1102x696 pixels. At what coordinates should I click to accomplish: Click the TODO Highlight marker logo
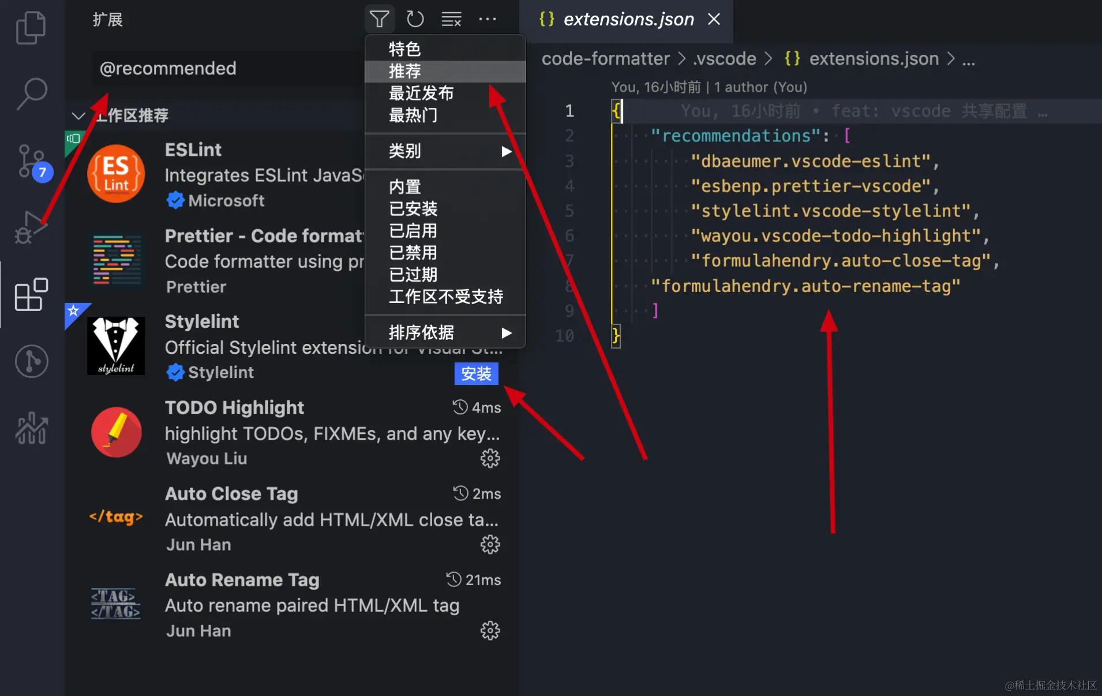coord(116,432)
